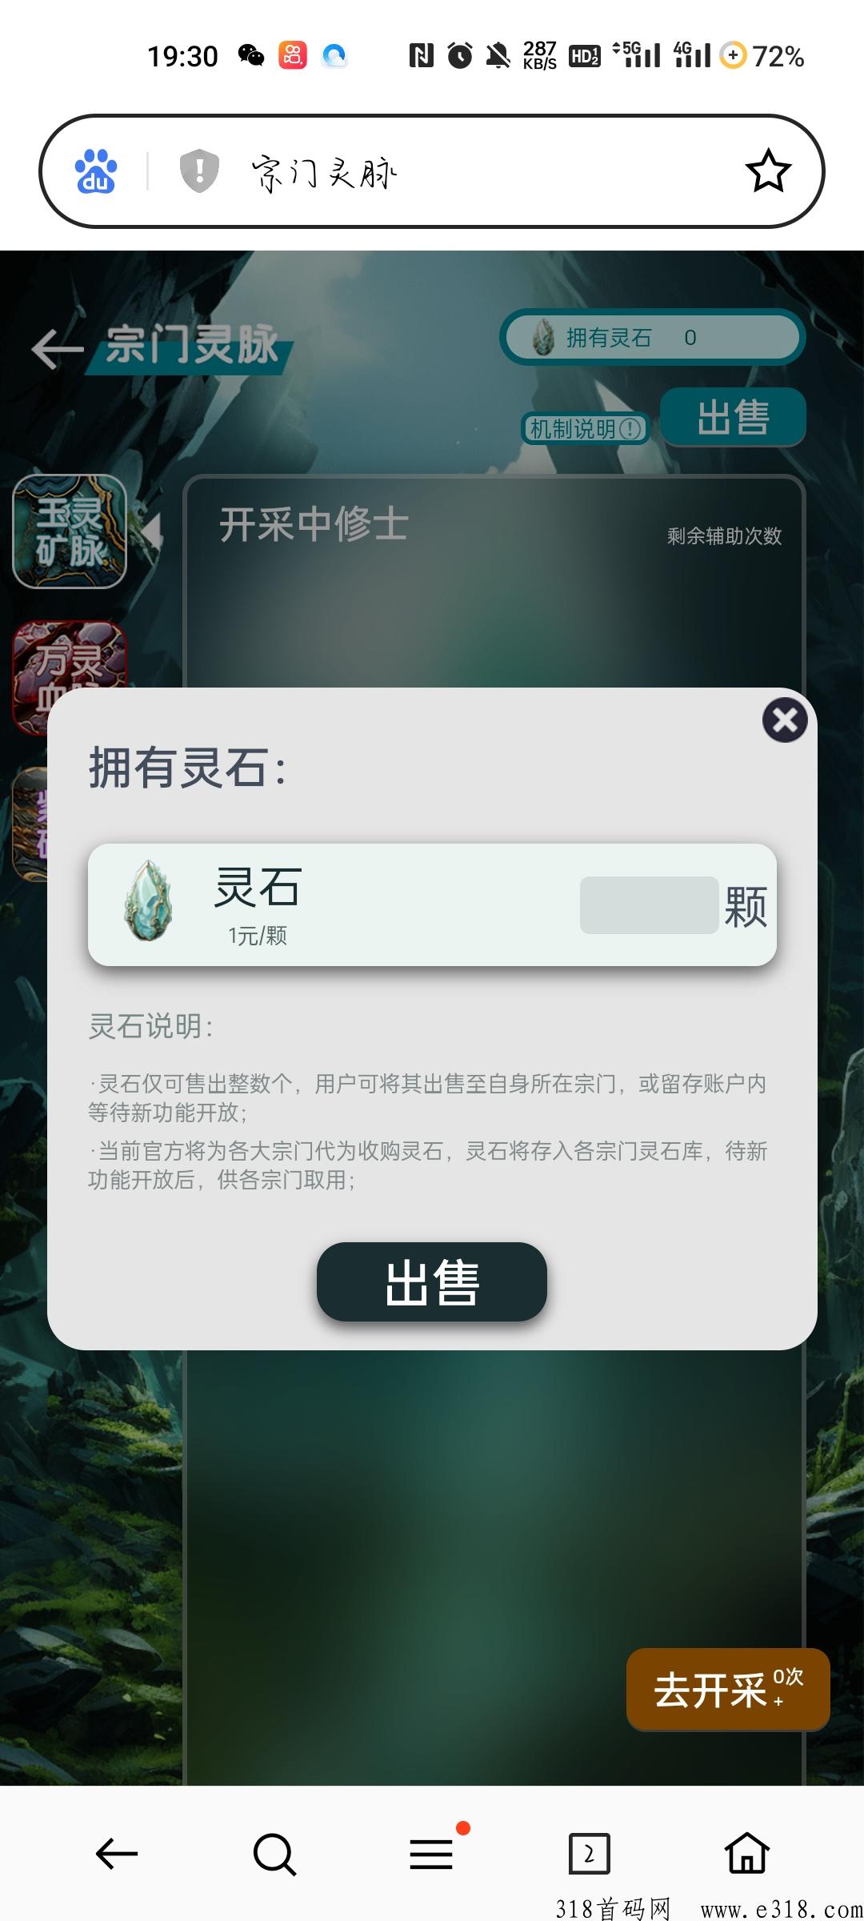This screenshot has width=864, height=1921.
Task: Go to browser home page icon
Action: [747, 1852]
